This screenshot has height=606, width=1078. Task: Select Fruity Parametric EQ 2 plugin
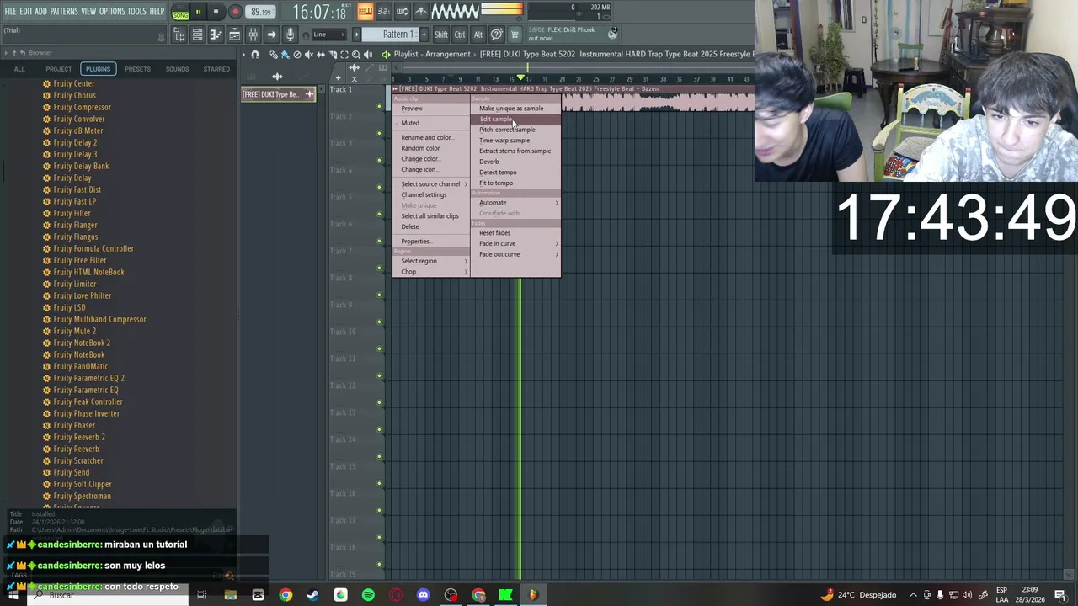pos(88,378)
